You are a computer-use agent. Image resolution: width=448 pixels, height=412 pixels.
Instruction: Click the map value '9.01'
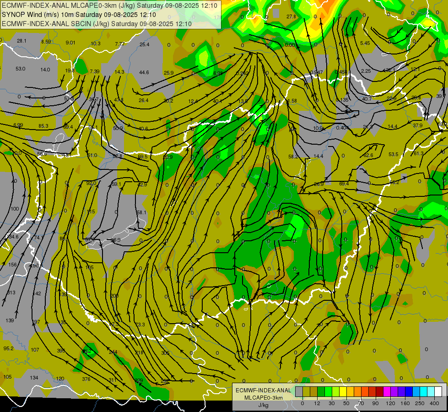pyautogui.click(x=70, y=43)
